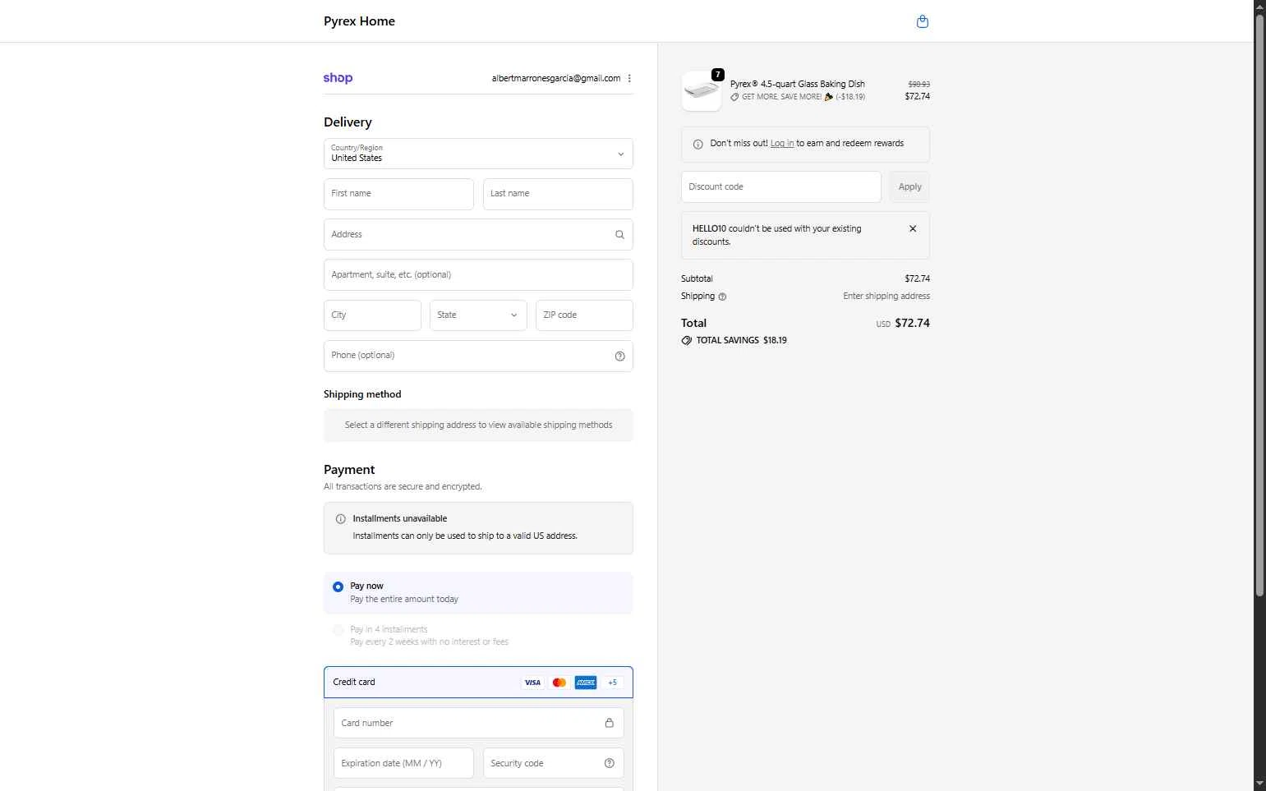Open the shopping bag cart icon

(923, 21)
